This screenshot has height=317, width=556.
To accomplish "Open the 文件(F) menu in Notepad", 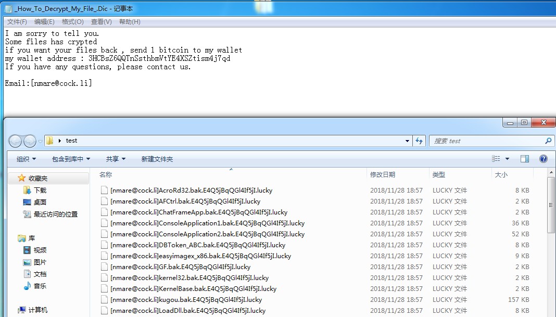I will [17, 22].
